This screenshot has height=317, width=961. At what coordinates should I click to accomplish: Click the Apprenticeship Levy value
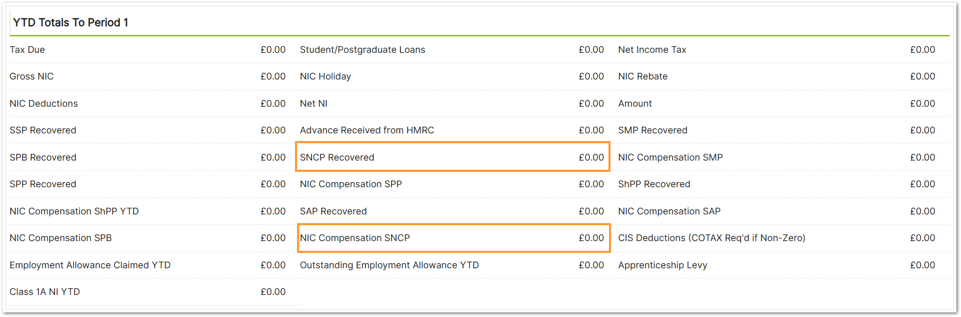(922, 265)
